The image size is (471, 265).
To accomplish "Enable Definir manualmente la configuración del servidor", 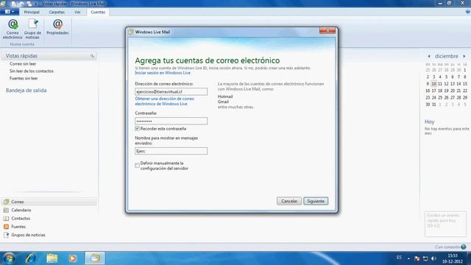I will pos(138,166).
